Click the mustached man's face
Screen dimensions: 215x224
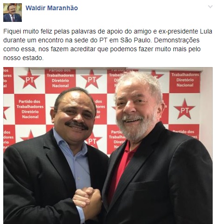coord(74,115)
